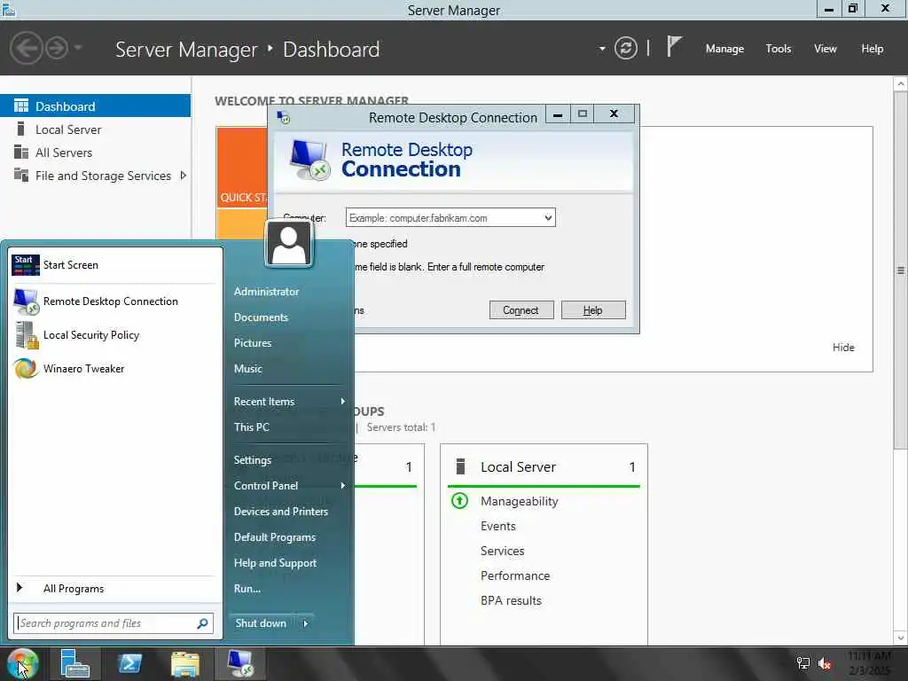The width and height of the screenshot is (908, 681).
Task: Open Performance in the Local Server tile
Action: (515, 575)
